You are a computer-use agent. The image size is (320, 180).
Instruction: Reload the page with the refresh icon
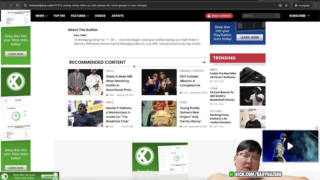coord(17,5)
